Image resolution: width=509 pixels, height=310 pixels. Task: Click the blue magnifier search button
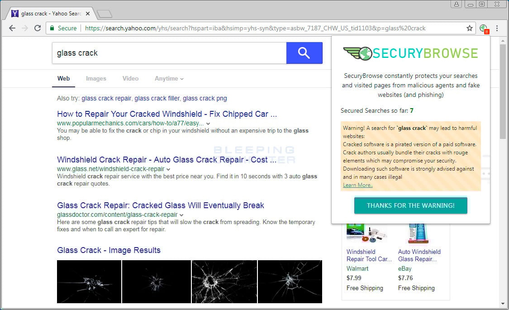click(x=304, y=53)
